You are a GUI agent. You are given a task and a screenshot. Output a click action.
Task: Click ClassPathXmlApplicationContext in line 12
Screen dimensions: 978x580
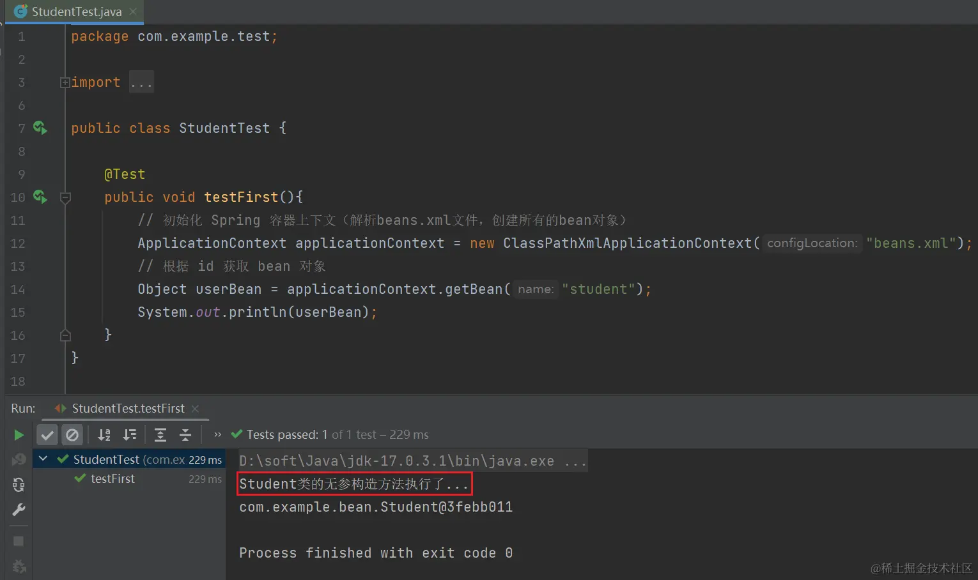(x=627, y=243)
